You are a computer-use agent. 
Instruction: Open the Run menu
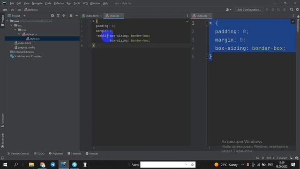(x=69, y=3)
